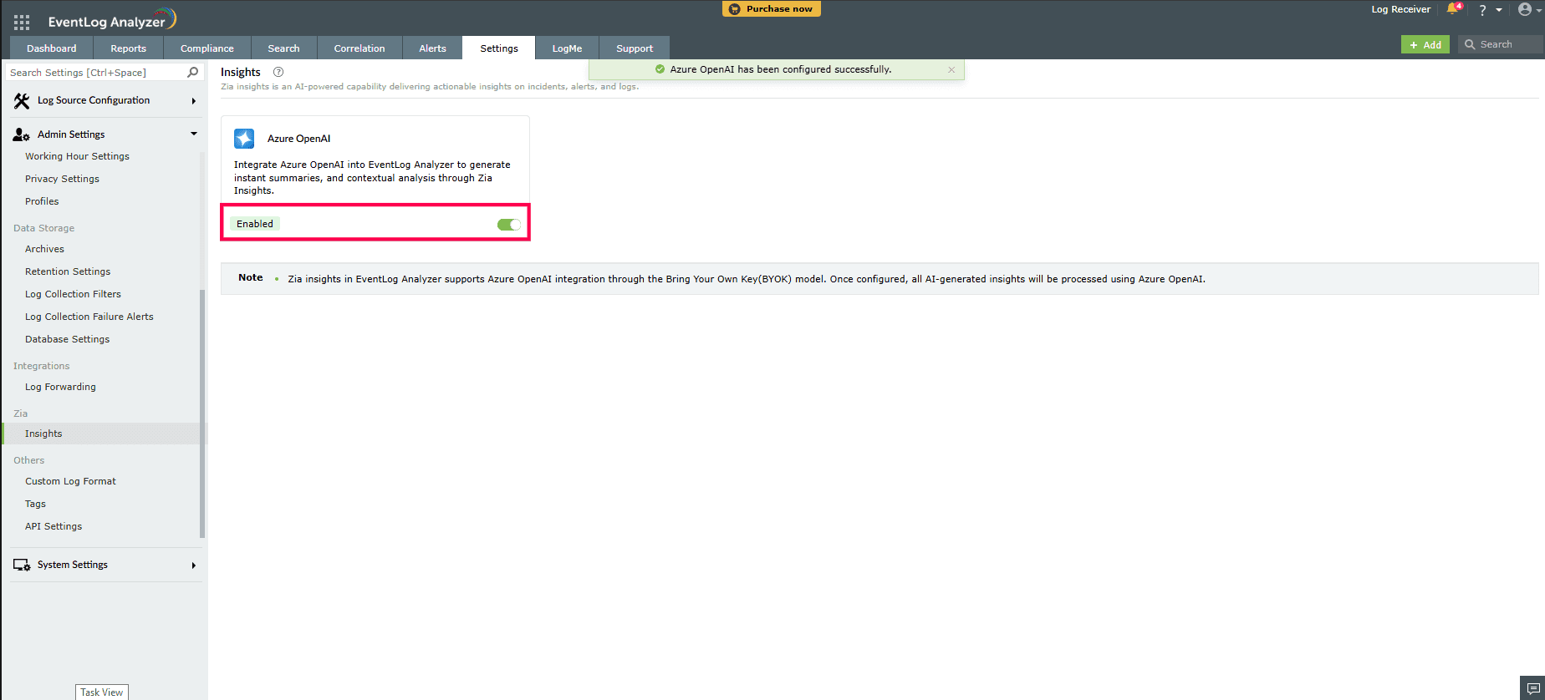Switch to the Dashboard tab
This screenshot has height=700, width=1545.
(x=52, y=48)
